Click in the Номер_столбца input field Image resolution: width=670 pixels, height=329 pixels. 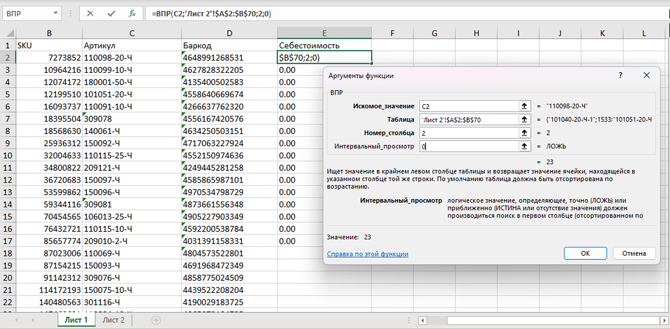468,133
